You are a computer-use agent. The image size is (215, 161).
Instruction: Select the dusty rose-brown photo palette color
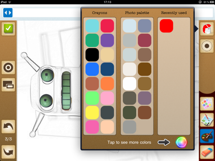pos(145,55)
